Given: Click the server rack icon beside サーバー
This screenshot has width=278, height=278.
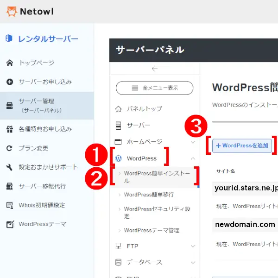Looking at the screenshot, I should pos(118,126).
